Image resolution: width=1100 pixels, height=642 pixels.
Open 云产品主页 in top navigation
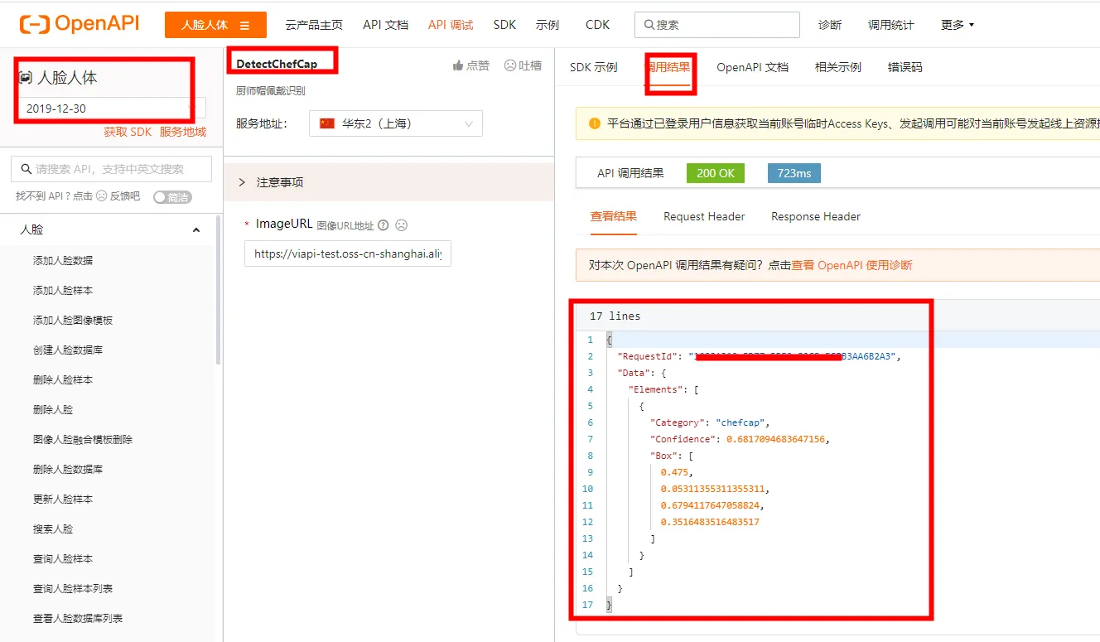click(314, 25)
